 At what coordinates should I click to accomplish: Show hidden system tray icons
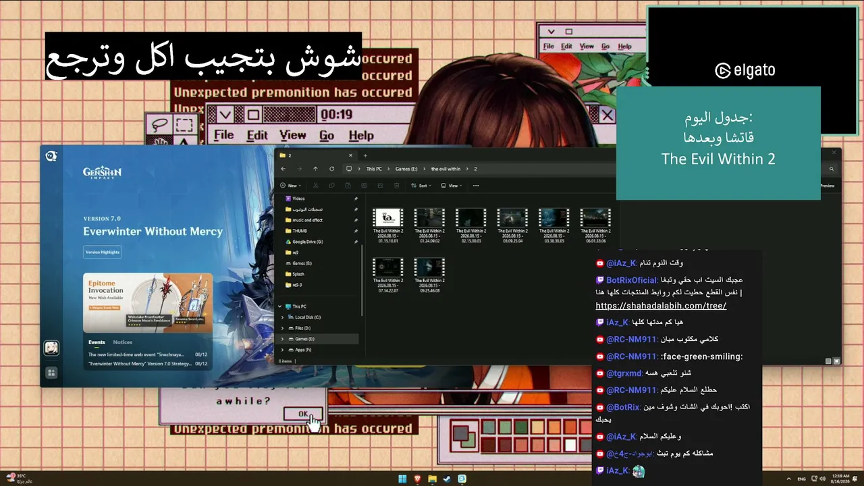click(790, 479)
